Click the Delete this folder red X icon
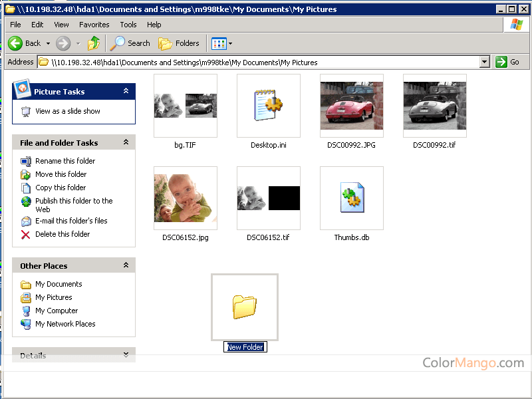This screenshot has width=532, height=399. (x=26, y=234)
